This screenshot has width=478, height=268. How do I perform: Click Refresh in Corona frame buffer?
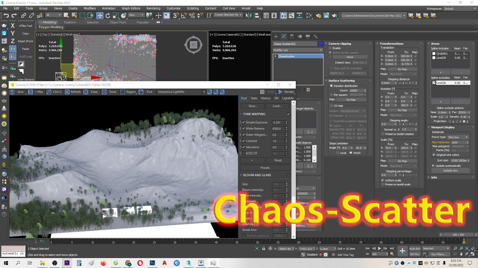pyautogui.click(x=73, y=92)
